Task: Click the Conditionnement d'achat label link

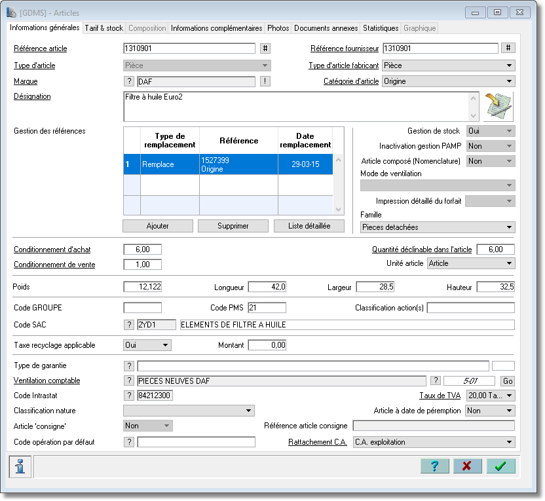Action: click(52, 250)
